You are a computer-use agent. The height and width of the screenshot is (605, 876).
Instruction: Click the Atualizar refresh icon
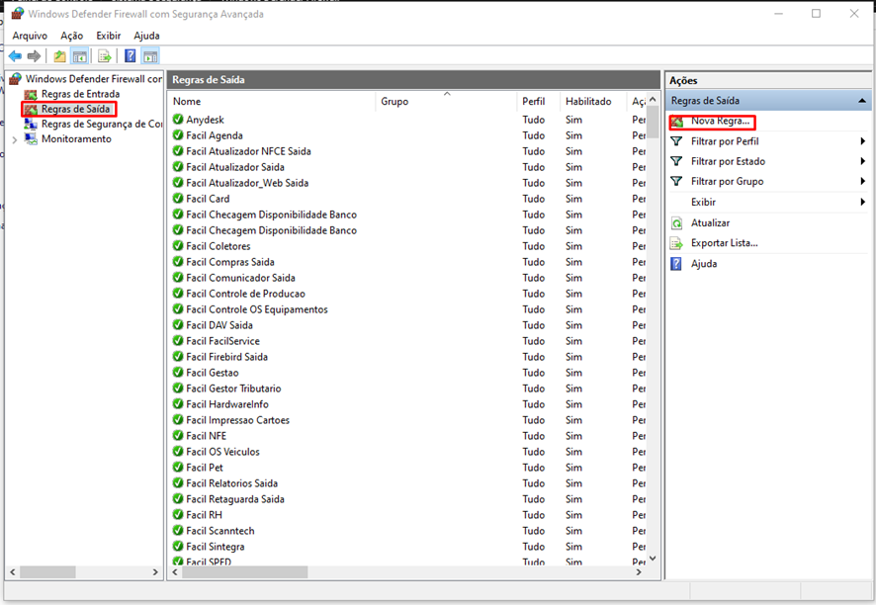[676, 222]
